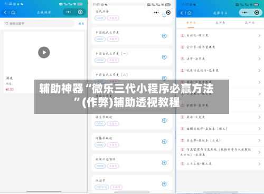The height and width of the screenshot is (194, 264).
Task: Tap upload arrow icon for 传播学概论
Action: pos(164,142)
